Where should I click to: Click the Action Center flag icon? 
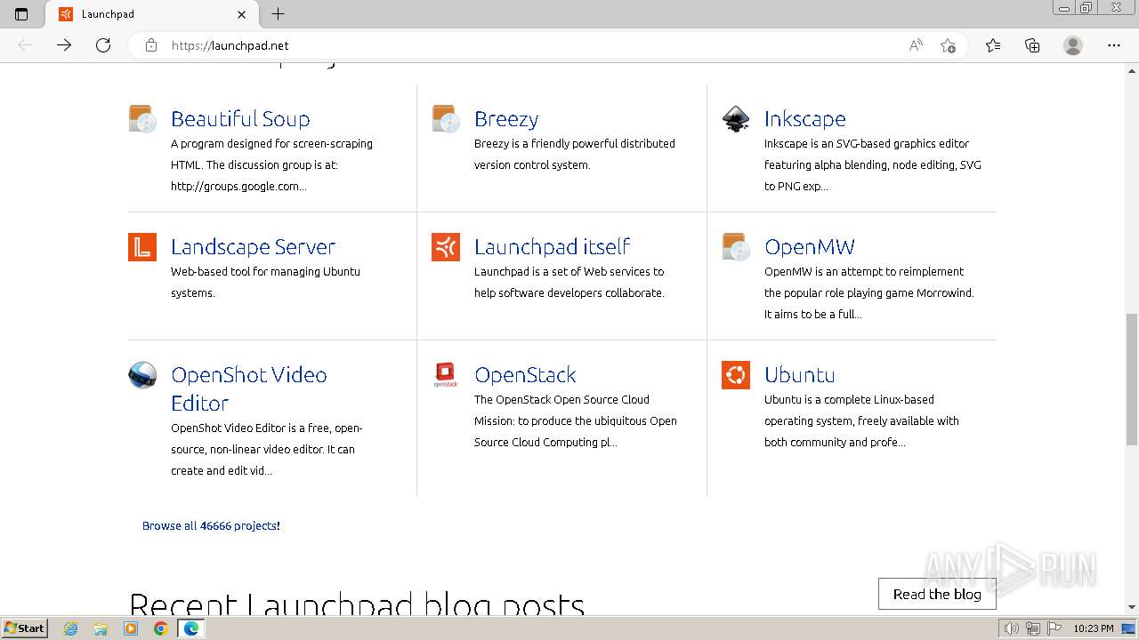(x=1054, y=628)
